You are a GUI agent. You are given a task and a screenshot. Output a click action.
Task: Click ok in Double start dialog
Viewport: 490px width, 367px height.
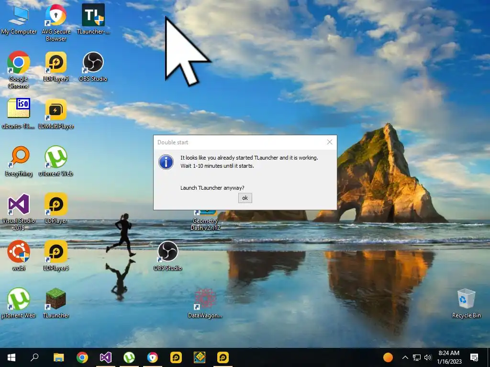(245, 198)
